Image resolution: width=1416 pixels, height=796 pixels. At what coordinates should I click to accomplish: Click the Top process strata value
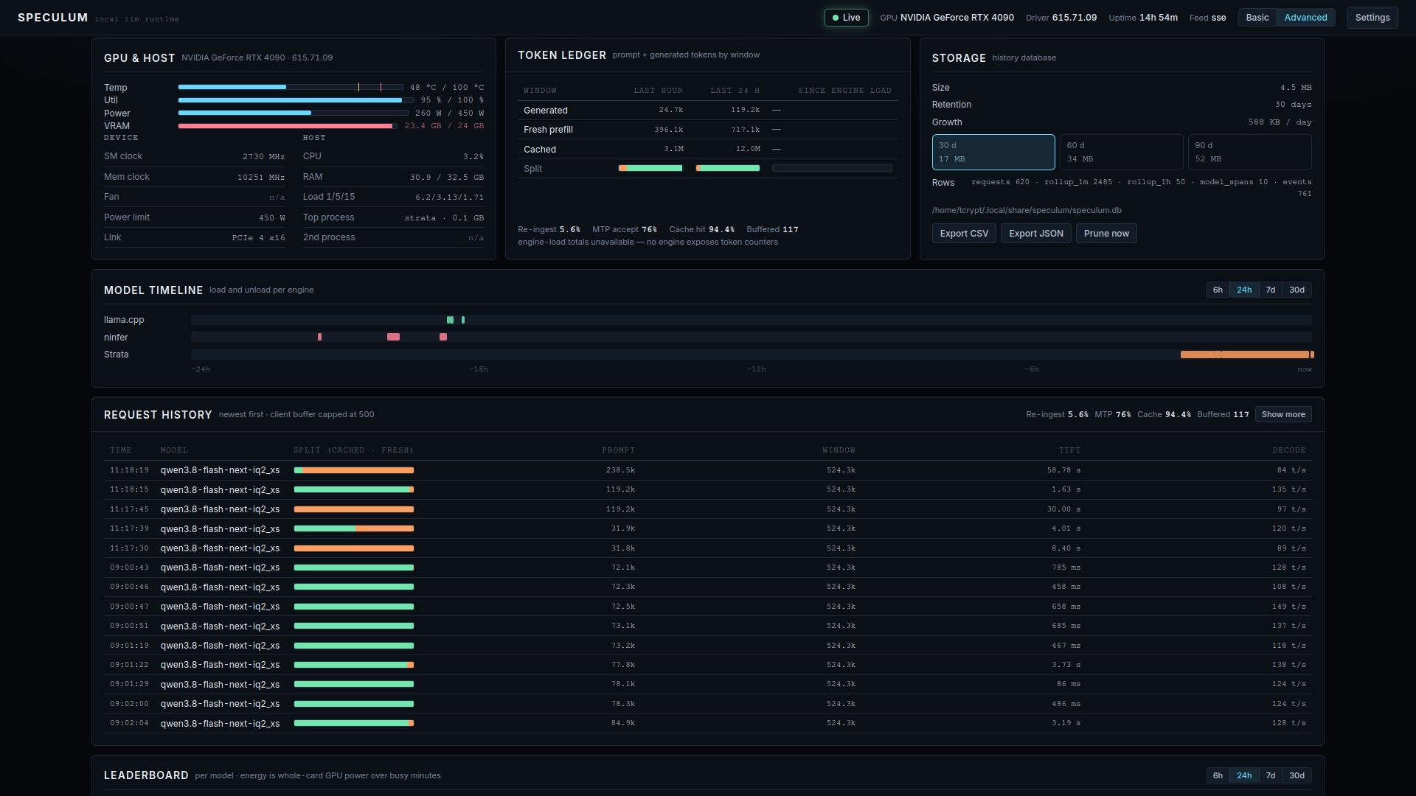click(444, 218)
